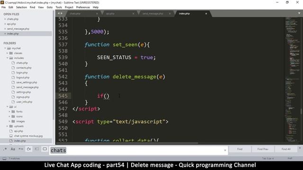Open the Project menu
This screenshot has width=303, height=170.
pyautogui.click(x=69, y=8)
